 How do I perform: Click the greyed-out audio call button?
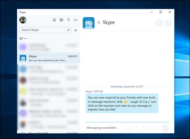click(168, 23)
